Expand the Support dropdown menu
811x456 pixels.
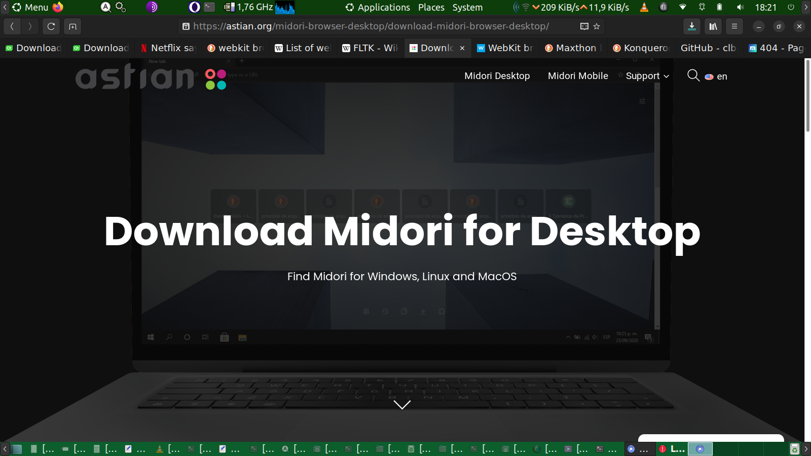647,76
